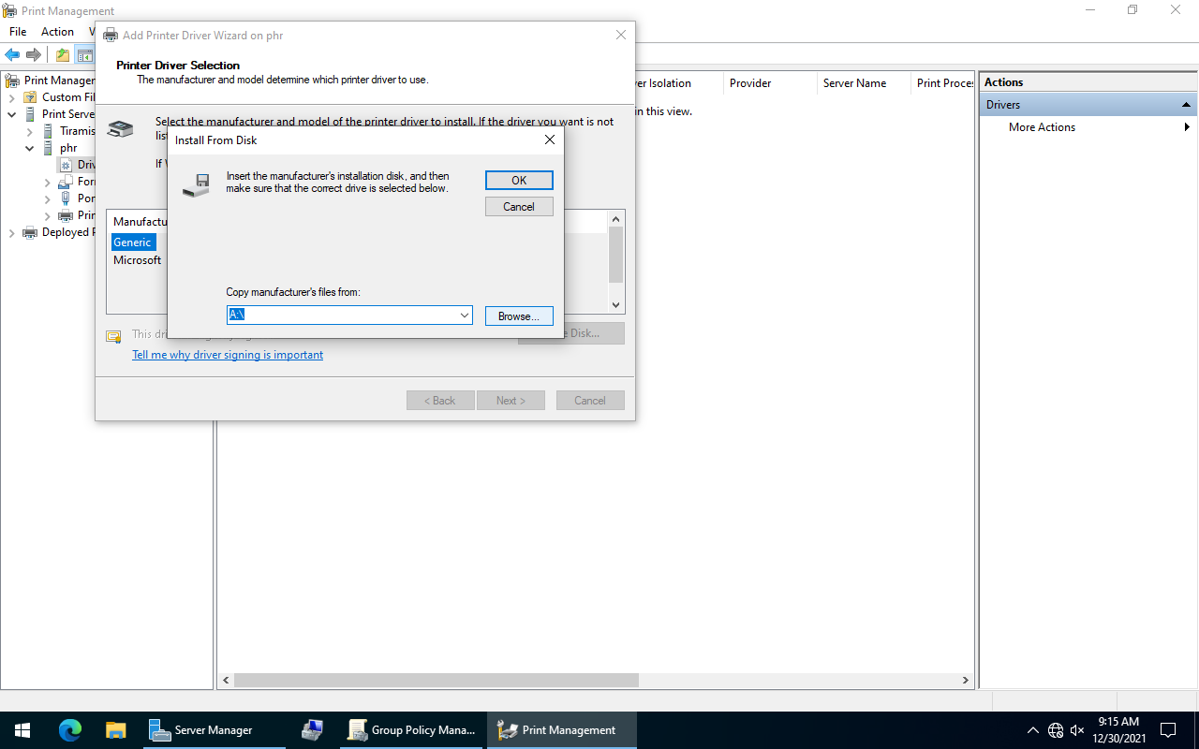Click the blue Back arrow in toolbar
Viewport: 1199px width, 749px height.
coord(13,55)
